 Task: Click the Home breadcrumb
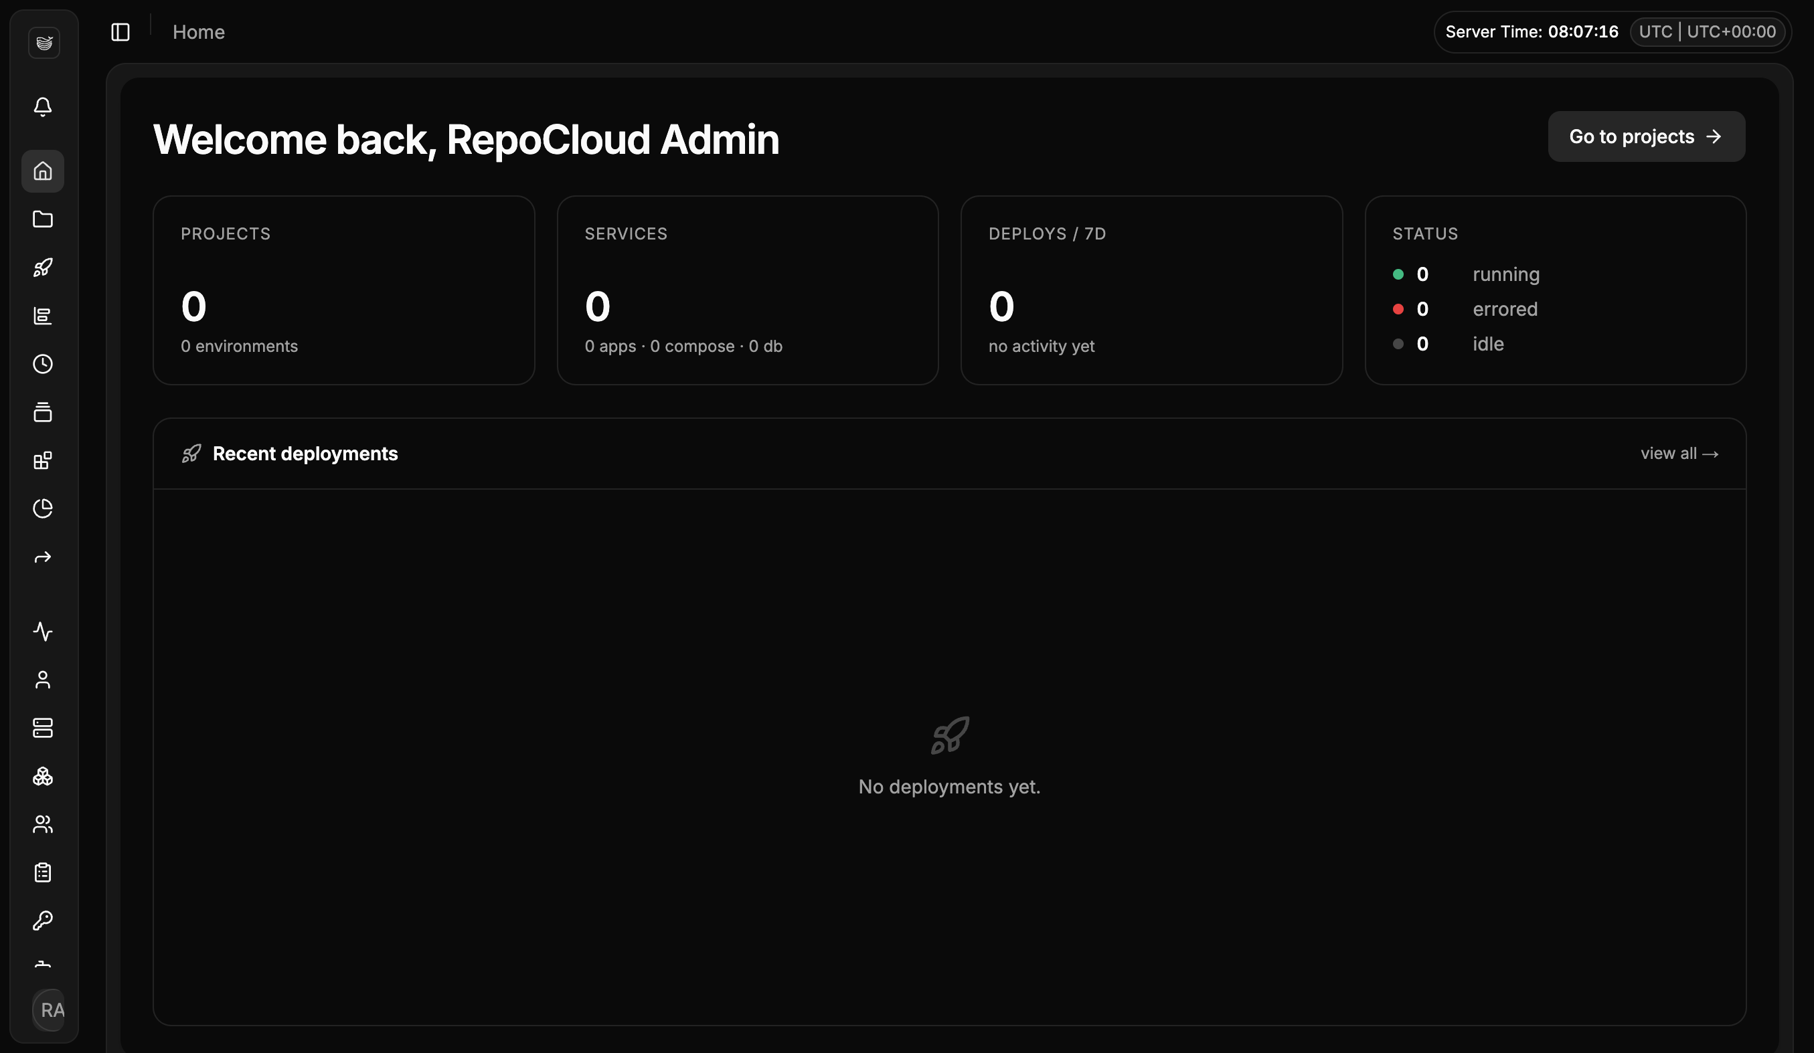pos(199,31)
